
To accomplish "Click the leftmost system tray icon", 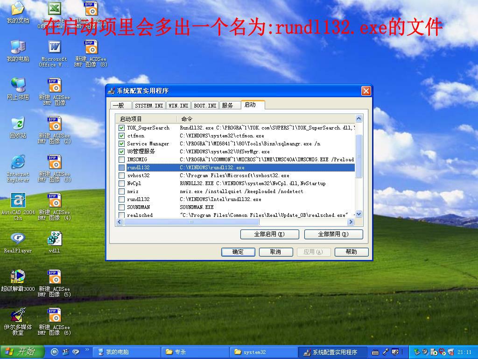I will [x=417, y=352].
